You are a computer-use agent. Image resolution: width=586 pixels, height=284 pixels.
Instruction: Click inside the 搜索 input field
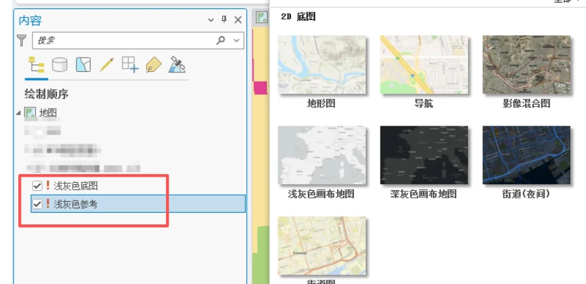click(123, 40)
